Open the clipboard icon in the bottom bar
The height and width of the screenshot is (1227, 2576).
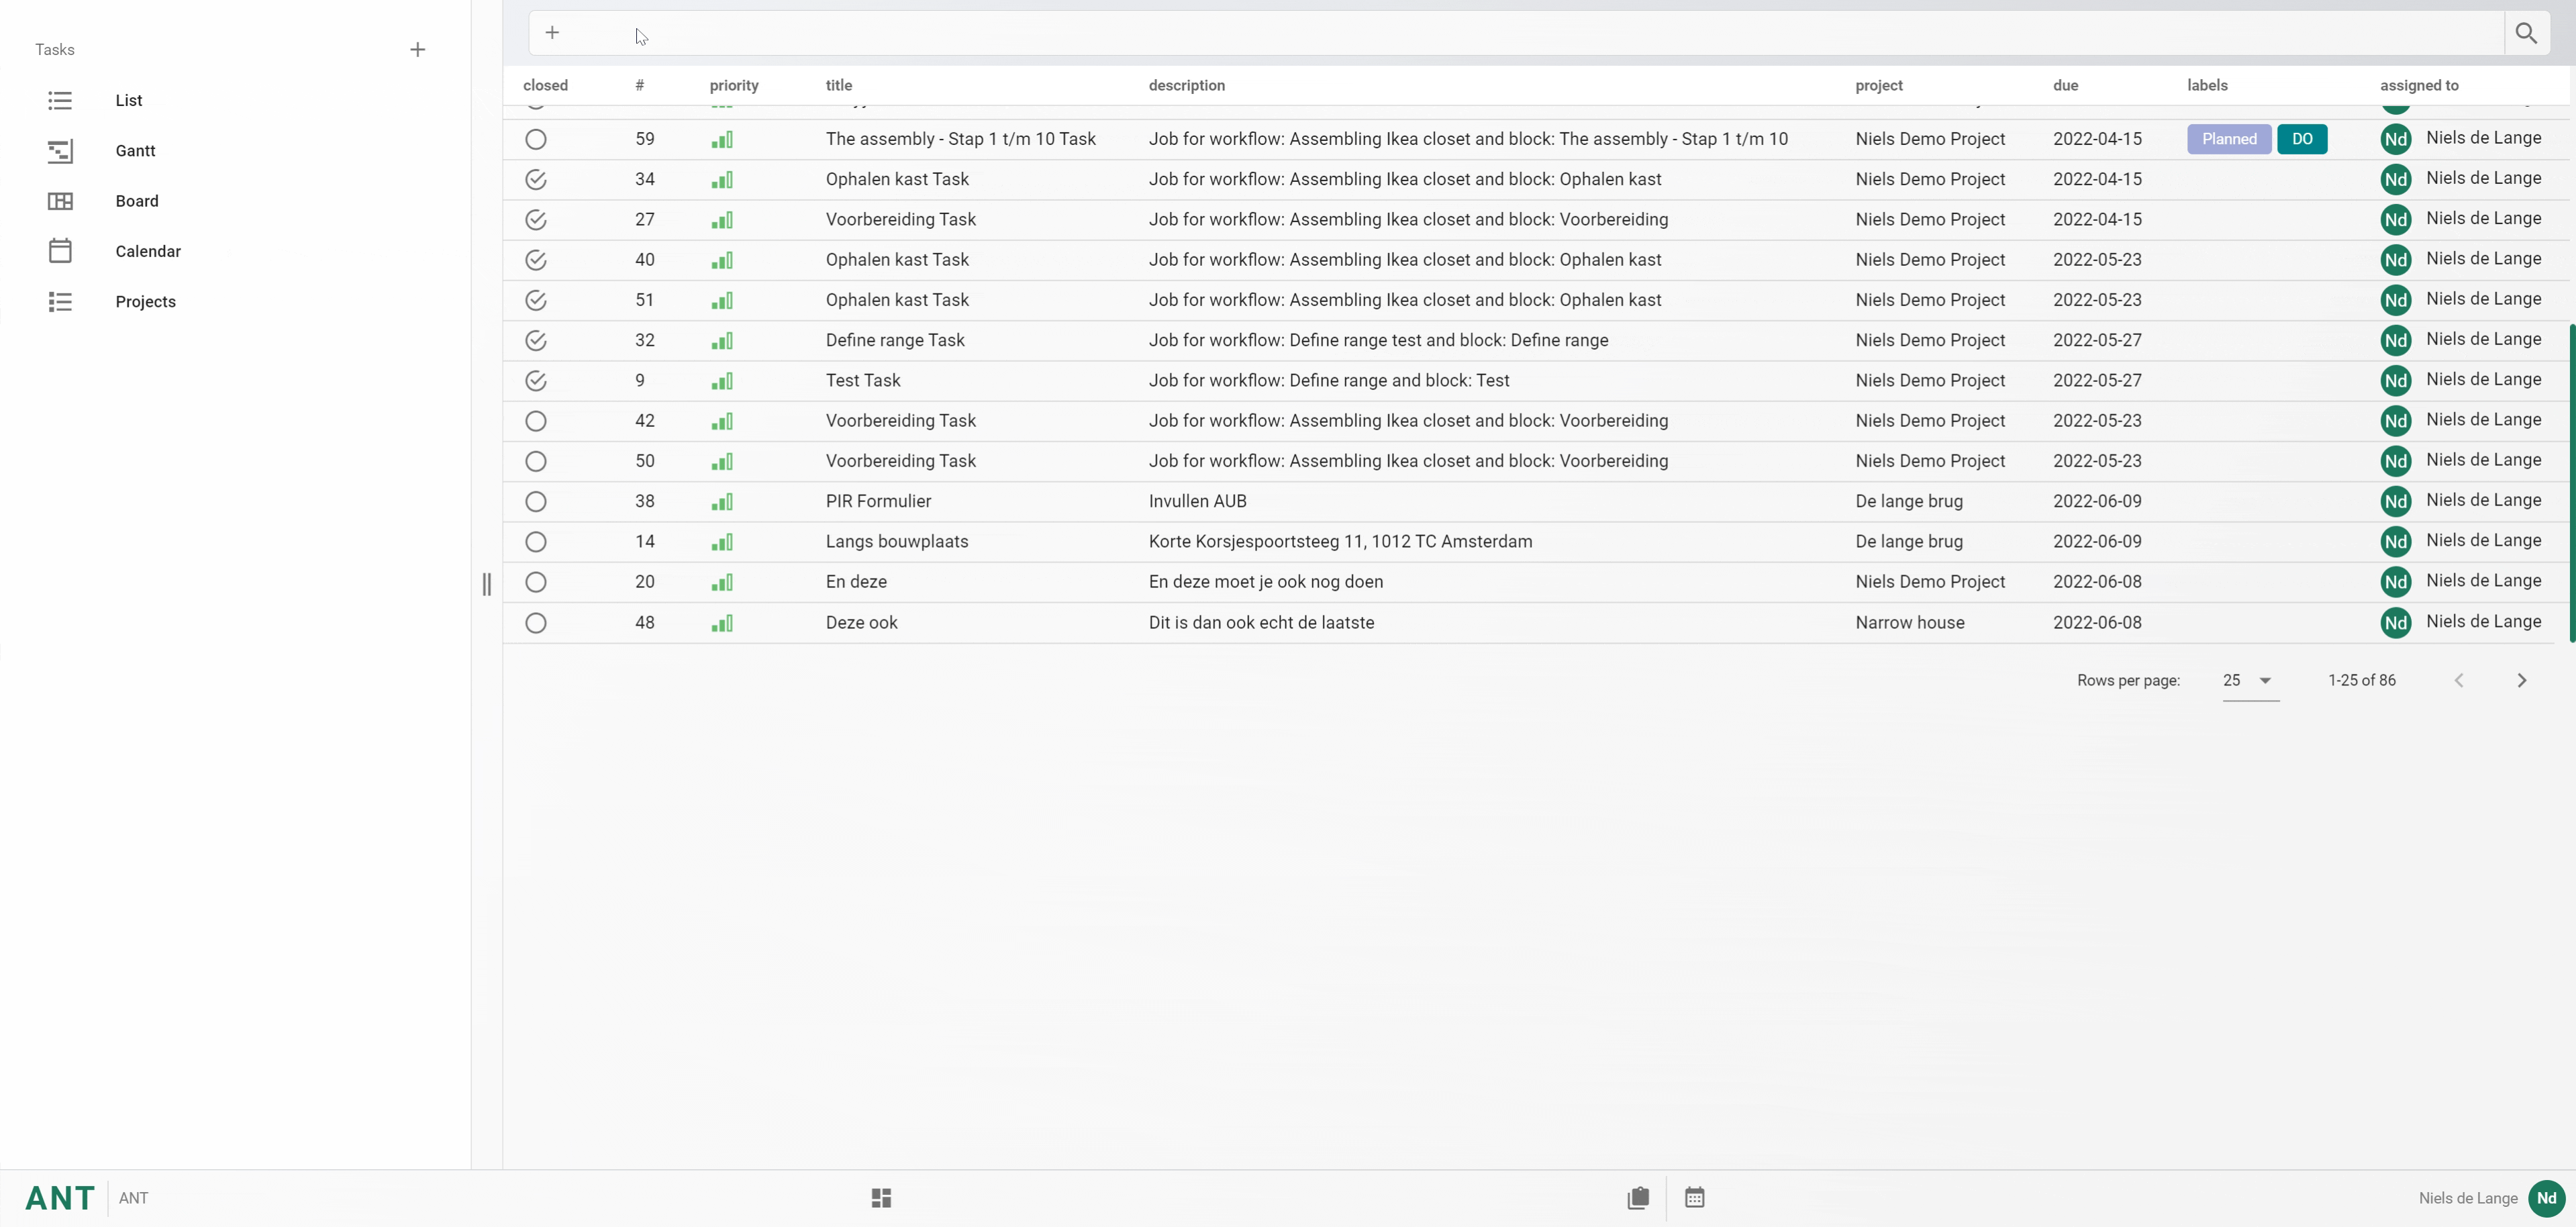(1638, 1198)
